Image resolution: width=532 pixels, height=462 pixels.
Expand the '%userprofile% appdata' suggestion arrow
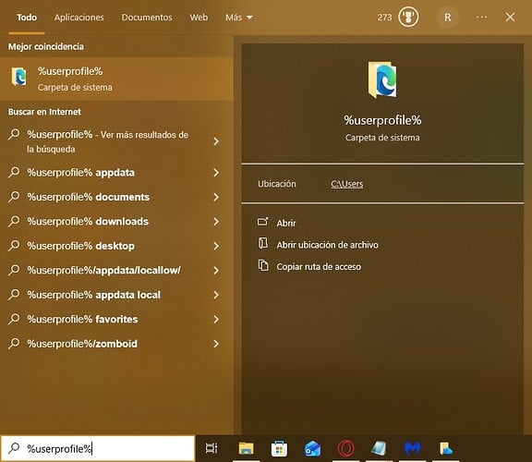click(x=216, y=173)
